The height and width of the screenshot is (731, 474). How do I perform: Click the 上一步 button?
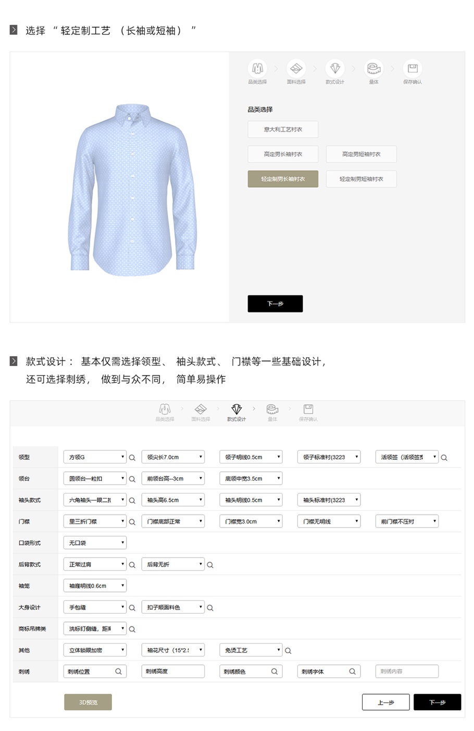click(386, 702)
